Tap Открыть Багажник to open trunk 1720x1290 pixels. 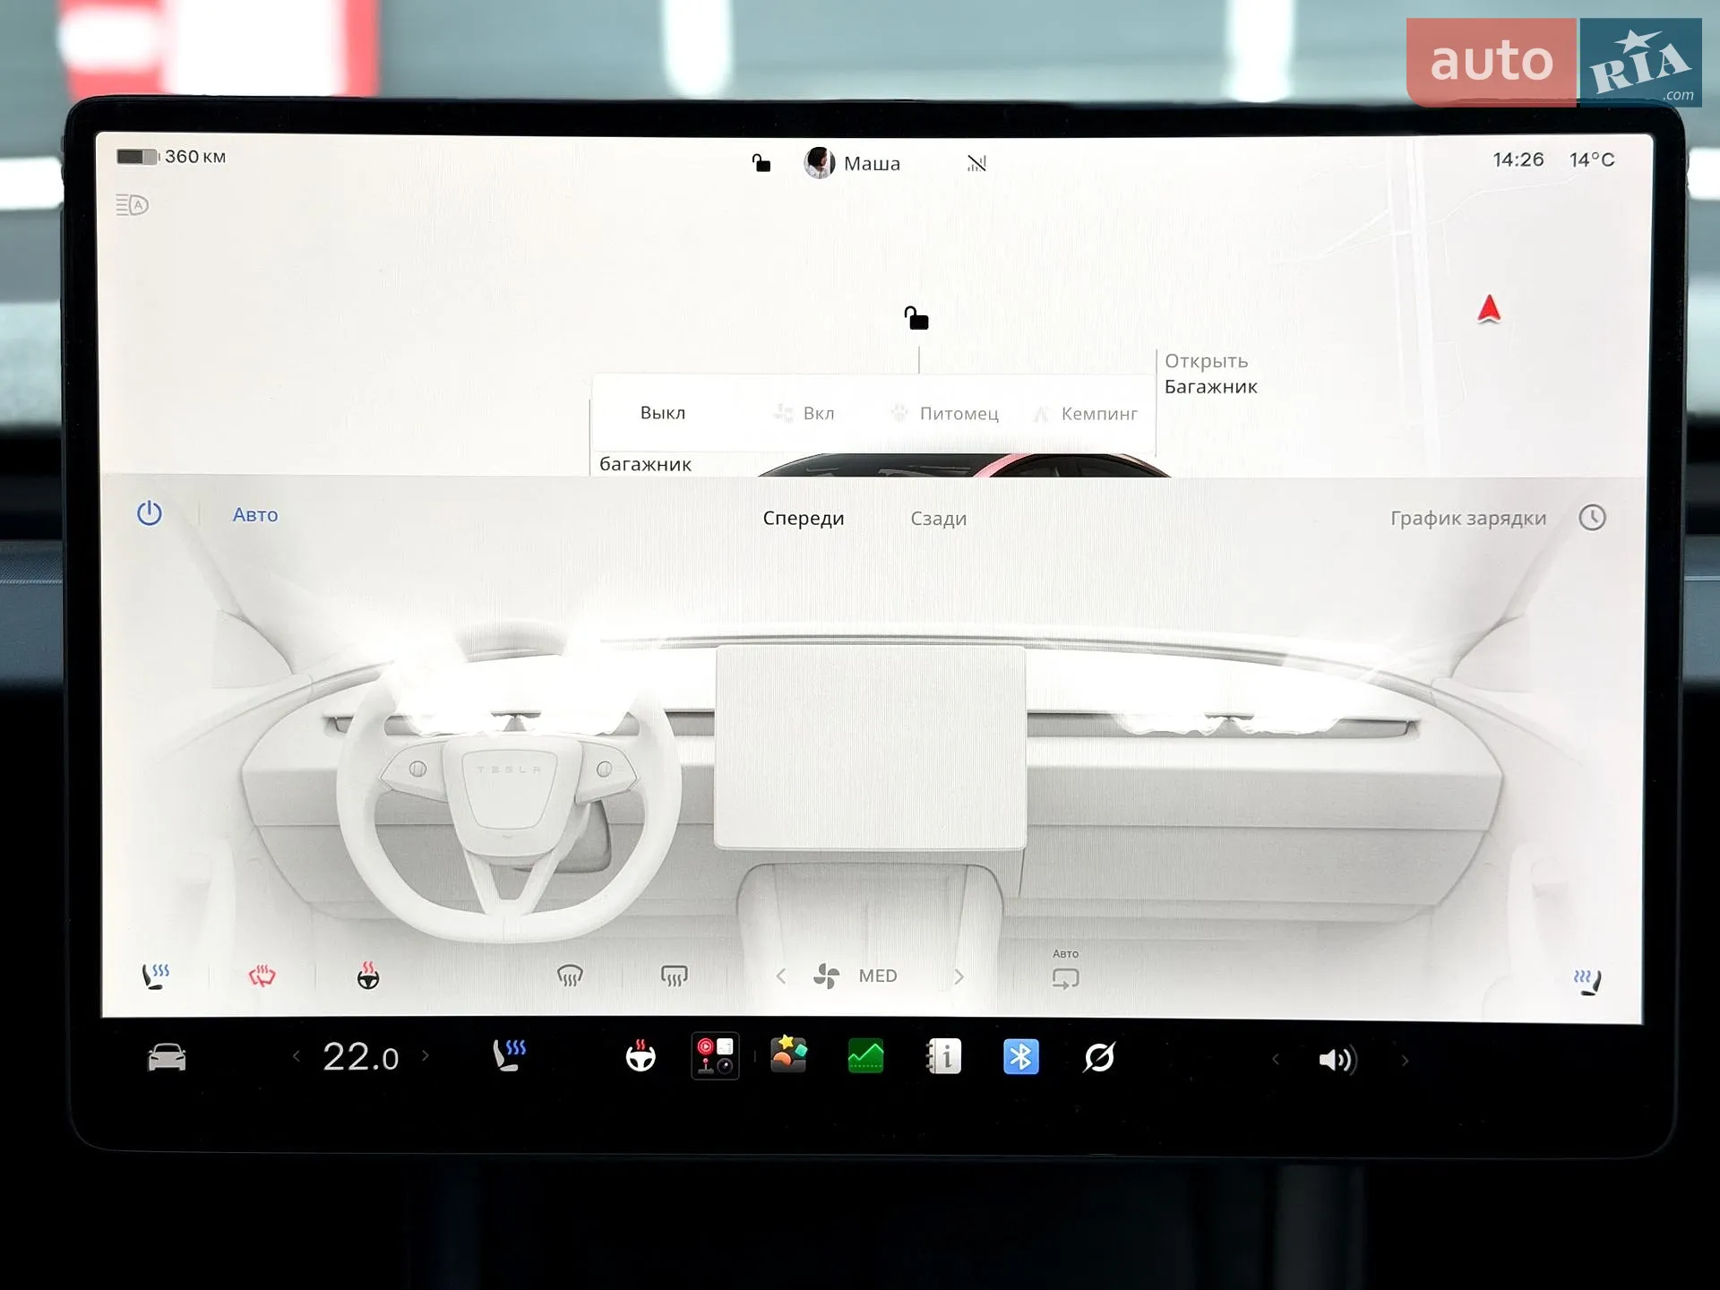(x=1210, y=374)
